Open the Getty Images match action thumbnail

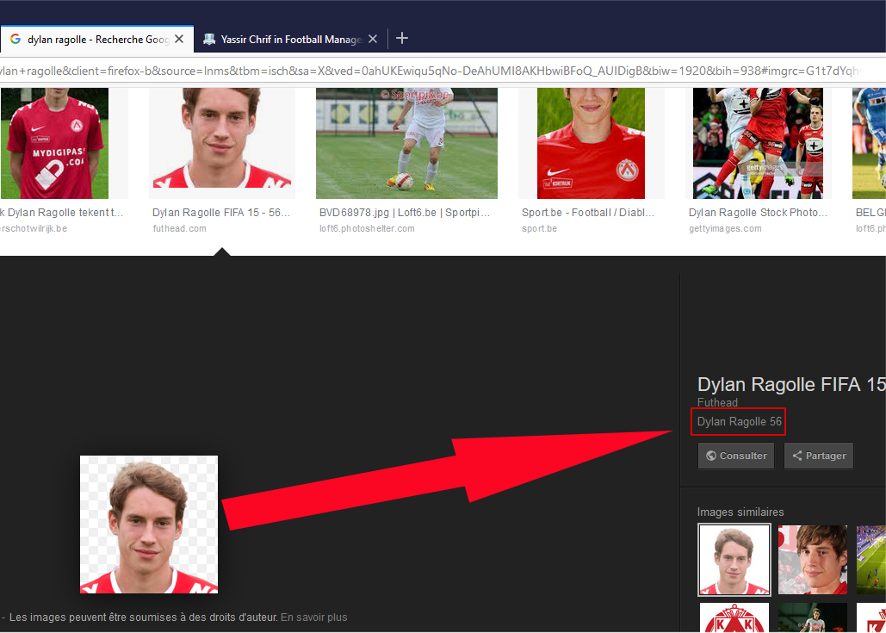[759, 143]
